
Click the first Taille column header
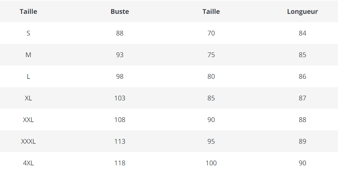coord(28,12)
